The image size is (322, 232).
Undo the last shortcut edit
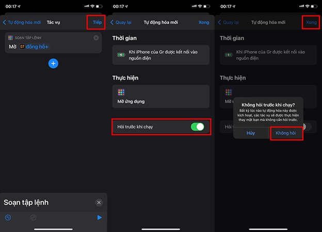tap(8, 218)
